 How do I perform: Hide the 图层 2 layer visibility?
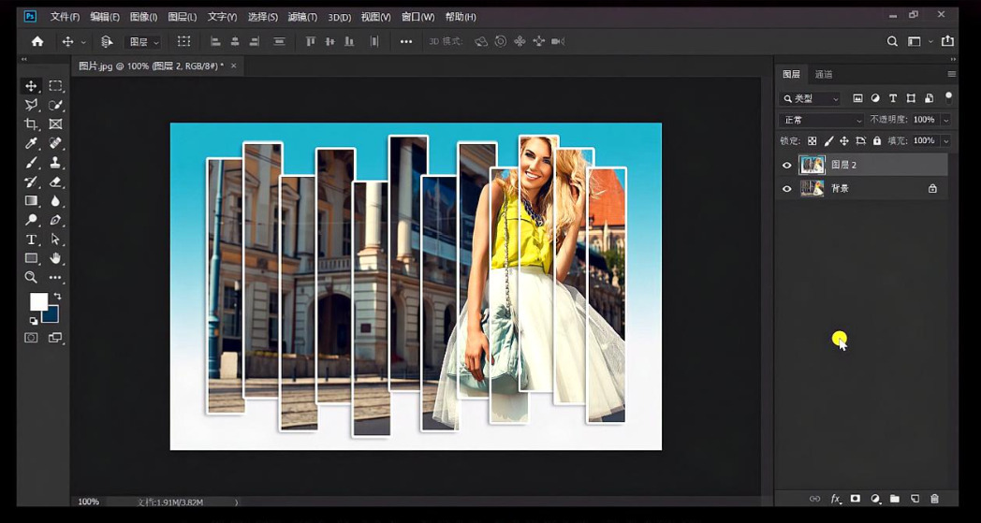pos(786,166)
